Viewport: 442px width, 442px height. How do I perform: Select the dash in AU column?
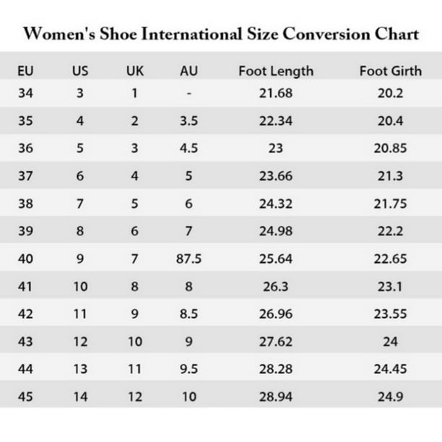pos(189,93)
